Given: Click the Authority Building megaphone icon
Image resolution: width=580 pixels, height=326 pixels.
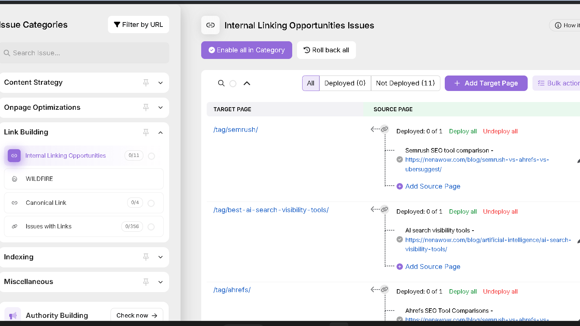Looking at the screenshot, I should 13,316.
